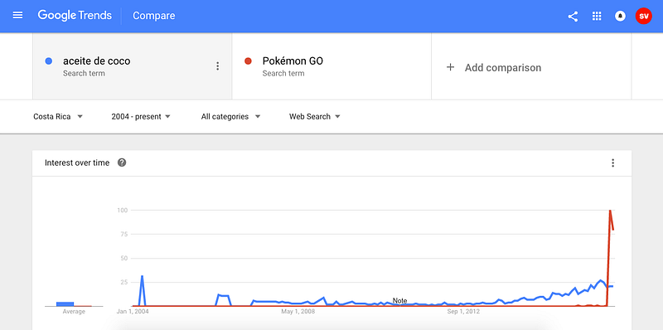Screen dimensions: 663x330
Task: Open Interest over time card options menu
Action: pos(612,163)
